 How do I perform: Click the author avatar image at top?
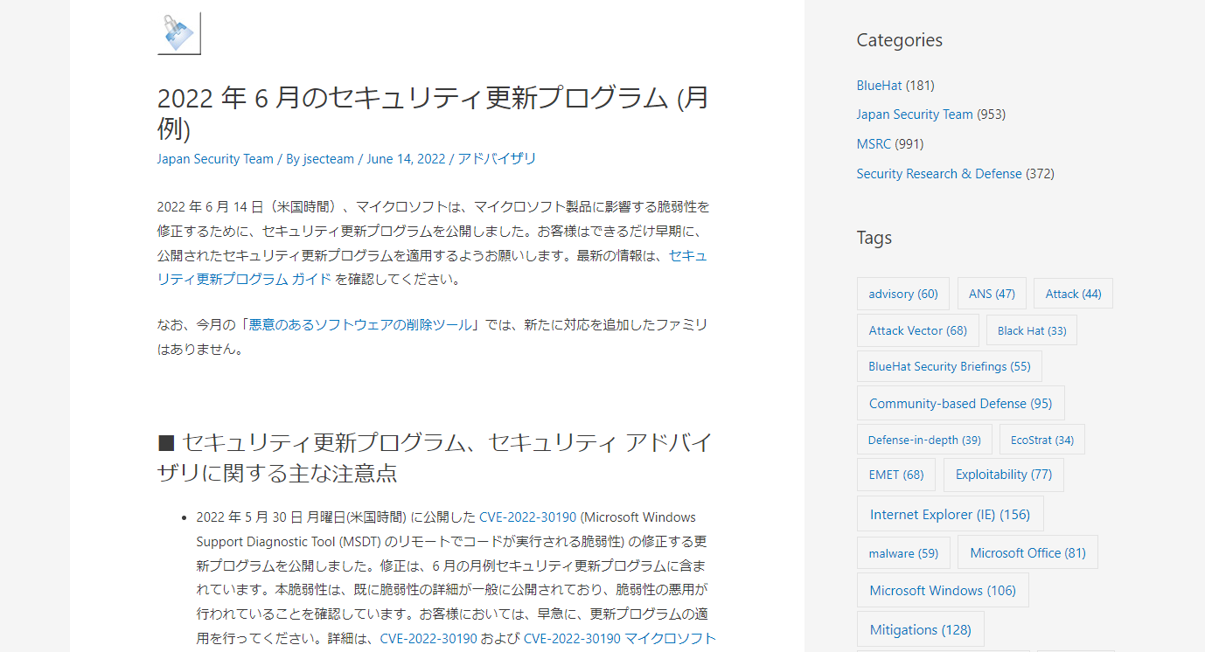click(x=179, y=33)
